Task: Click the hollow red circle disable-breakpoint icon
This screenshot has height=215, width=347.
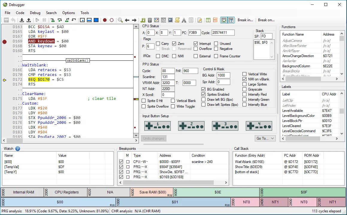Action: tap(112, 20)
